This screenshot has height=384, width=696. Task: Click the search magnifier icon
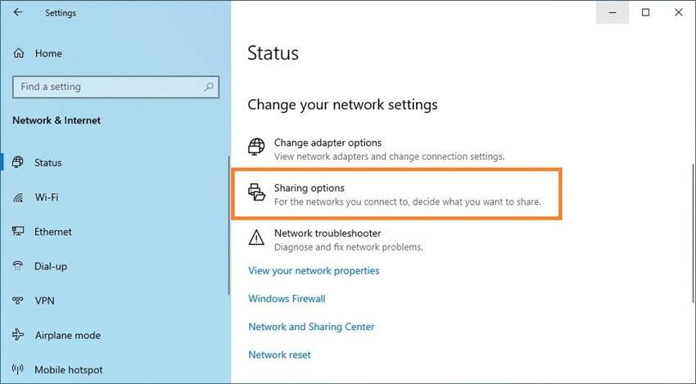210,87
